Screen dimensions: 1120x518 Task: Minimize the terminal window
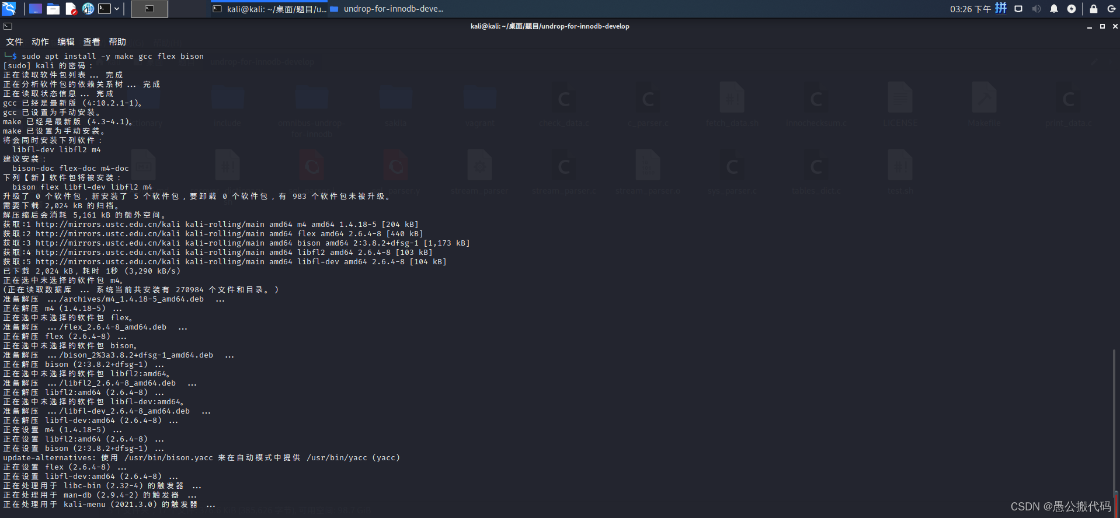[1090, 26]
